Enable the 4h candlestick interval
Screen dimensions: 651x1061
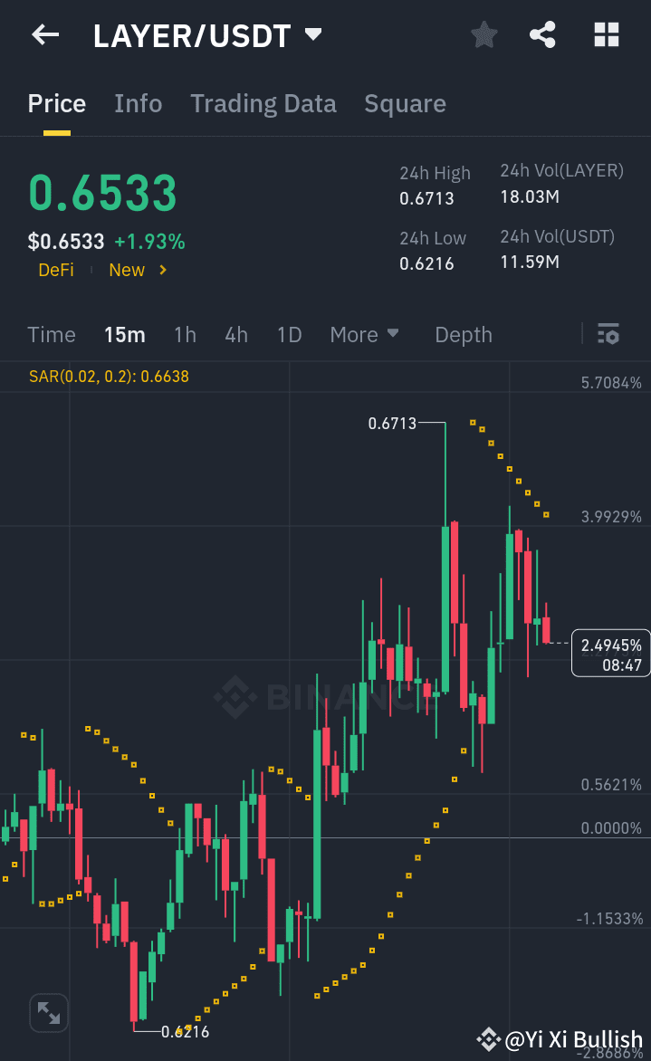tap(235, 334)
